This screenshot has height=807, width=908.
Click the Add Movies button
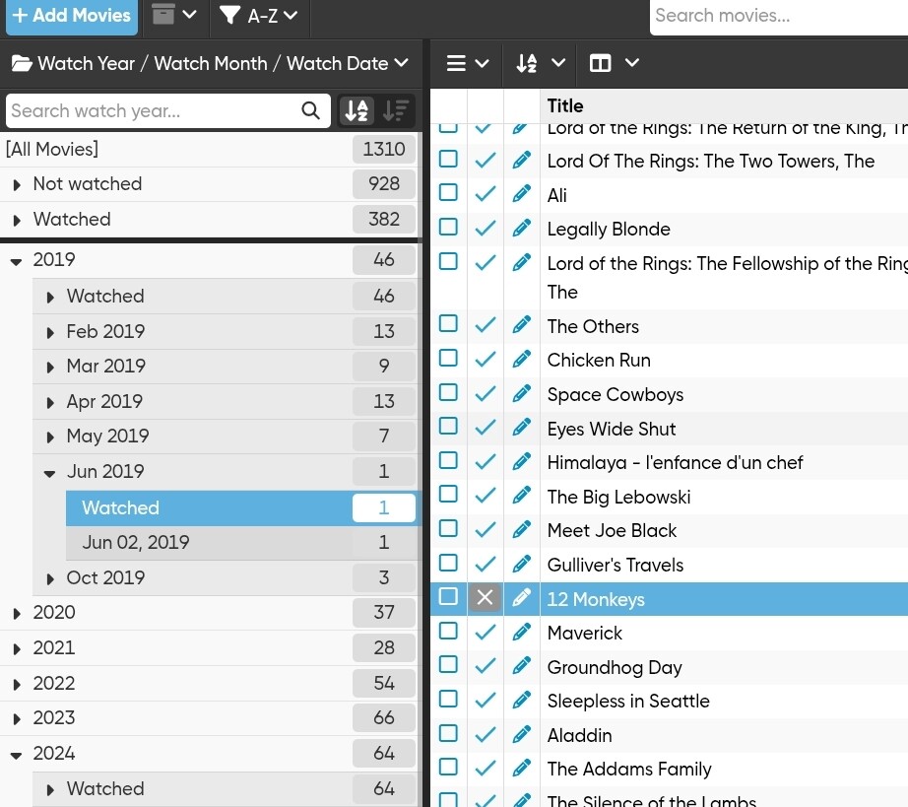click(71, 16)
